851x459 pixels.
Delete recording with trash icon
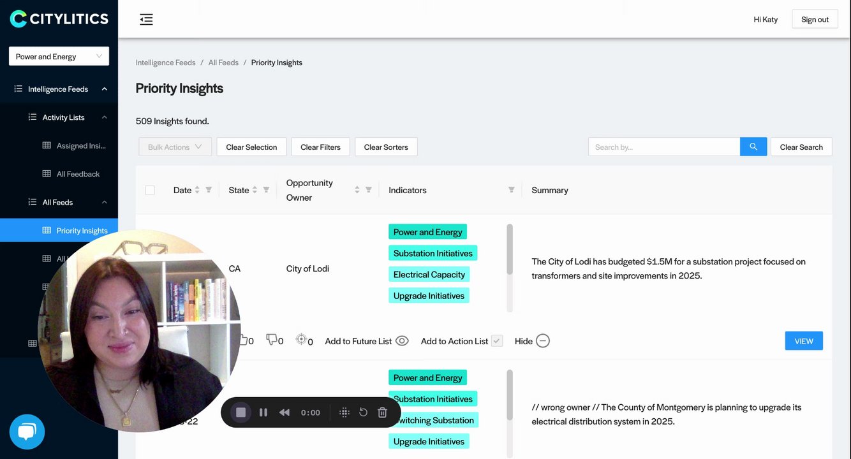click(x=382, y=412)
